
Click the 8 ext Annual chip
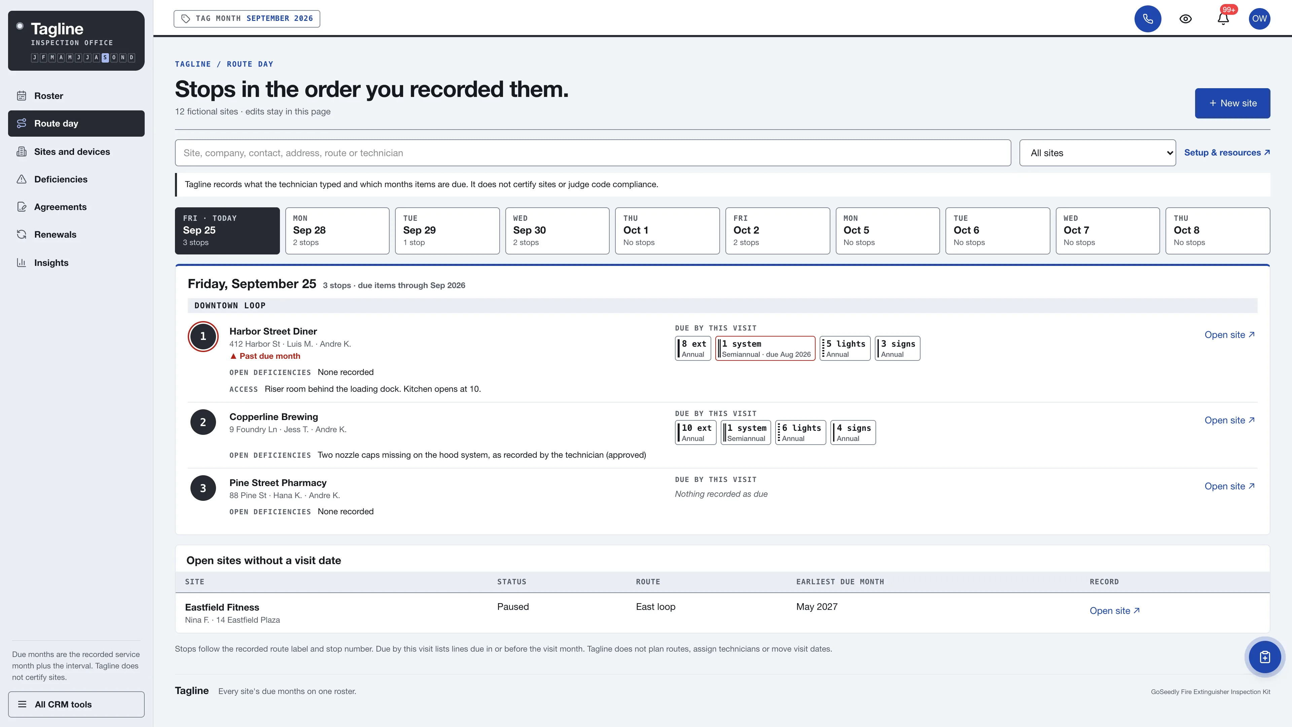click(693, 348)
